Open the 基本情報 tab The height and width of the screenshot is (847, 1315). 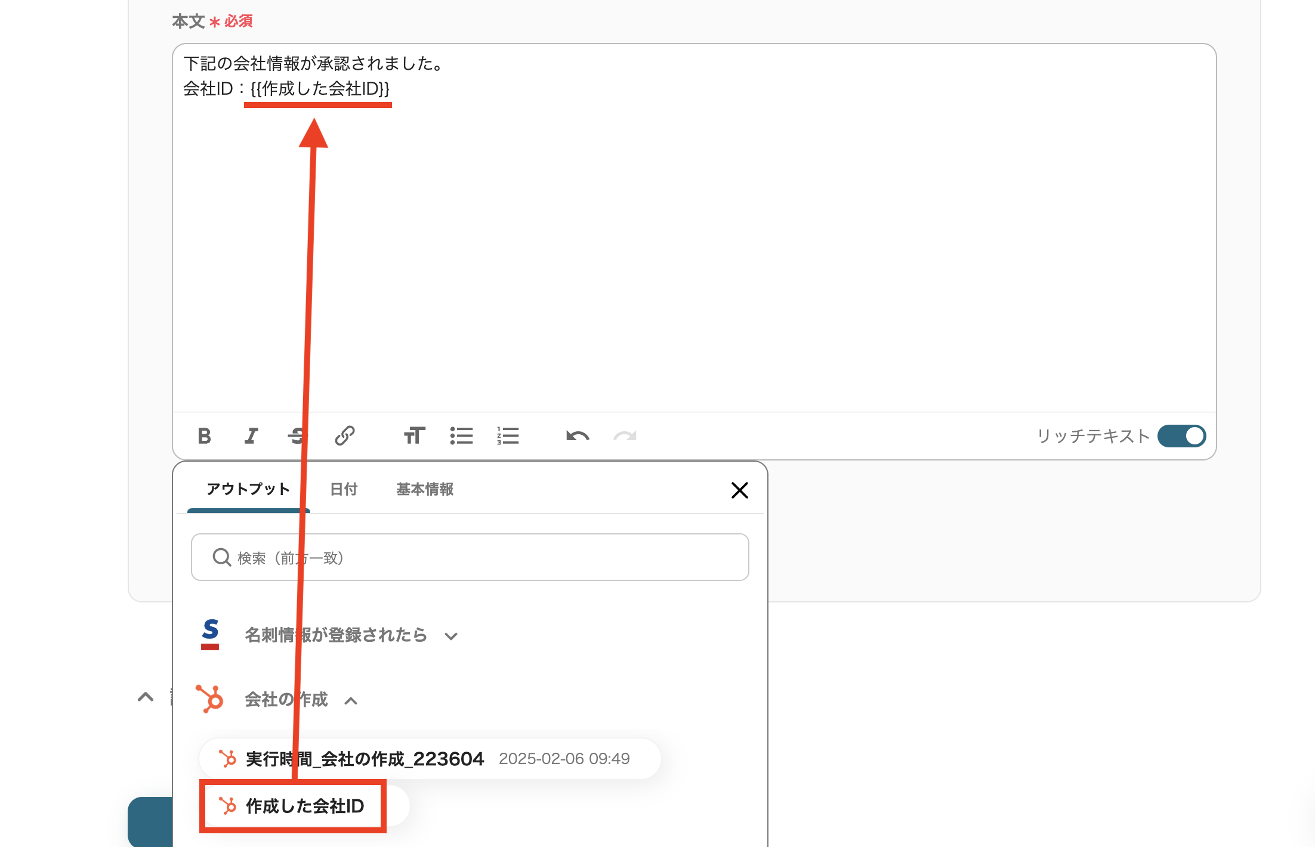[x=425, y=490]
